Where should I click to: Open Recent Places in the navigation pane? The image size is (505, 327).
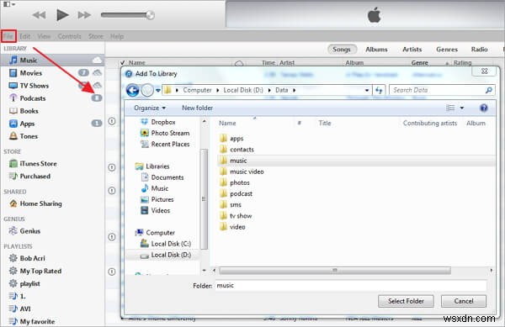click(165, 144)
